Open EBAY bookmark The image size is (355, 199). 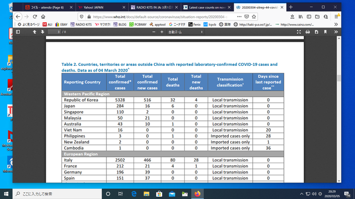[61, 25]
